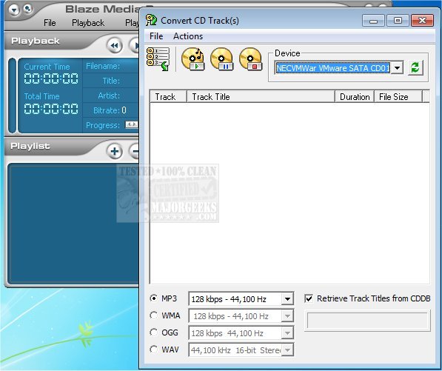442x371 pixels.
Task: Click the rewind button in the Playback panel
Action: 115,45
